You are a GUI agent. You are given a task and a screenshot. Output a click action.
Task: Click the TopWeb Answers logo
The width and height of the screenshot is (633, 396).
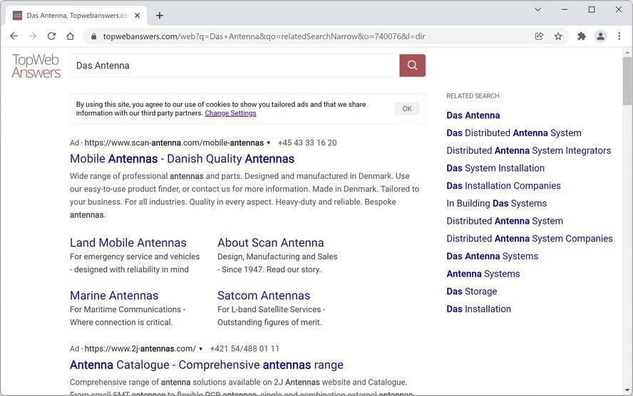36,66
